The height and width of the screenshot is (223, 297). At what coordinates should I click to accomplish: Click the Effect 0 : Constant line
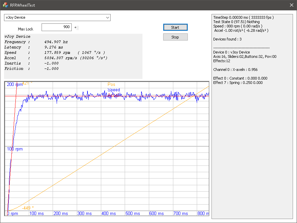240,78
